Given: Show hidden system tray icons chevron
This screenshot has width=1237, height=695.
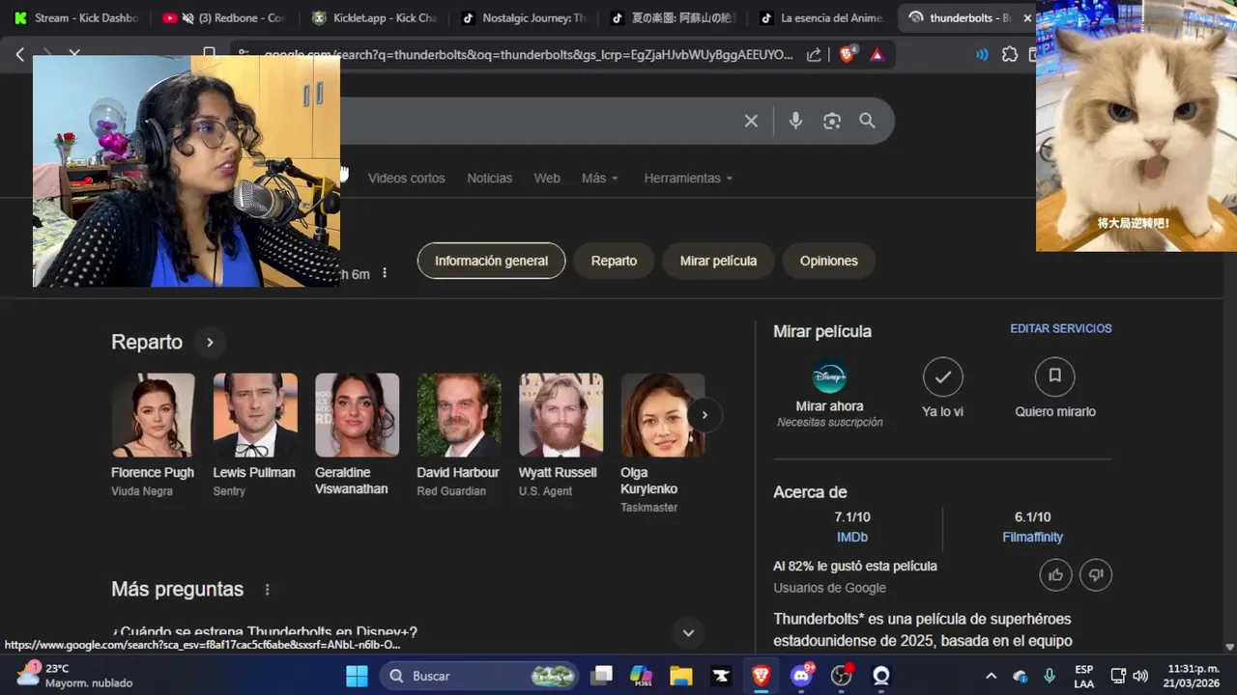Looking at the screenshot, I should [991, 676].
